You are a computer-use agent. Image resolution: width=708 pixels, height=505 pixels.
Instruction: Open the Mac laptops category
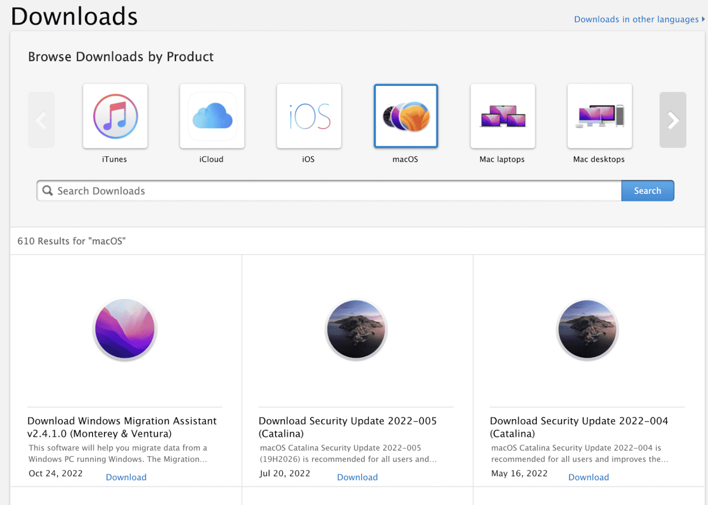click(x=503, y=116)
